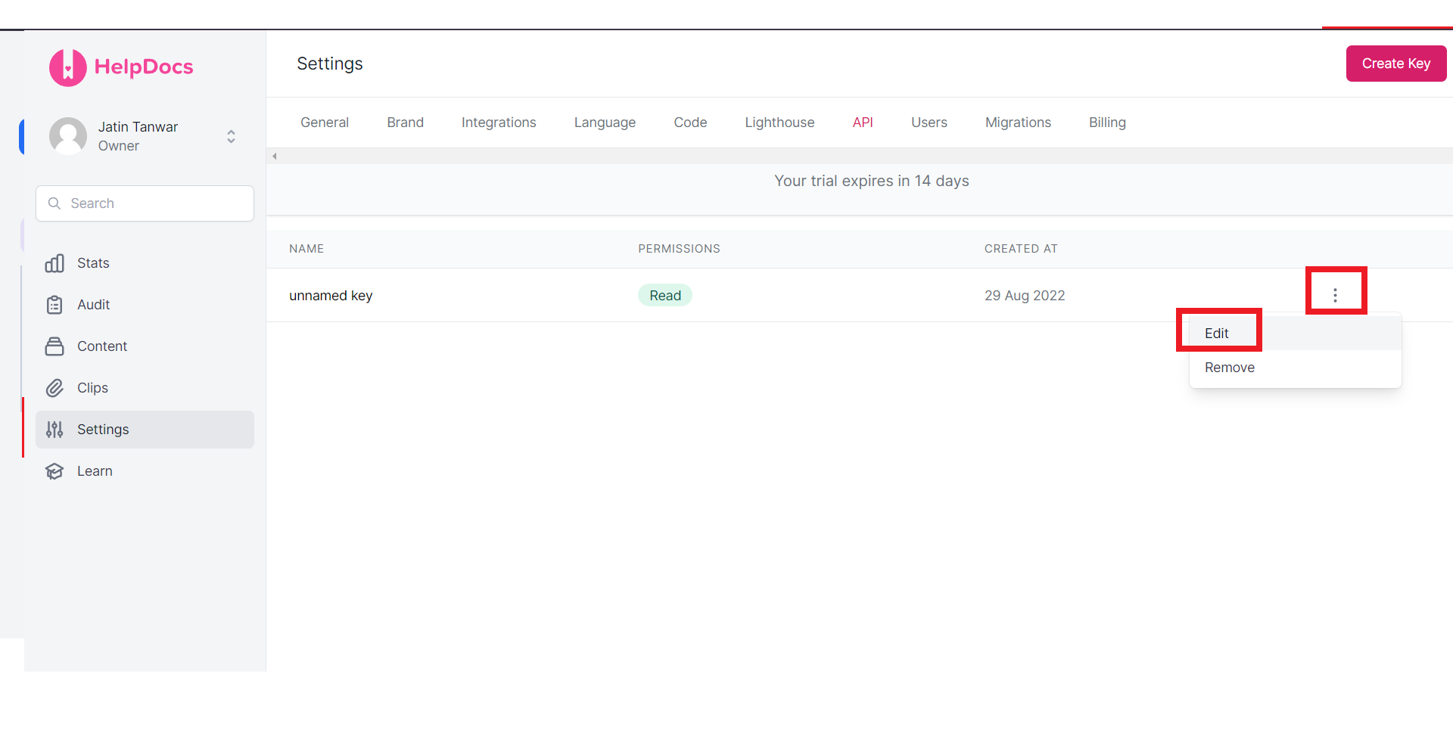Viewport: 1453px width, 748px height.
Task: Open the Lighthouse tab
Action: click(779, 123)
